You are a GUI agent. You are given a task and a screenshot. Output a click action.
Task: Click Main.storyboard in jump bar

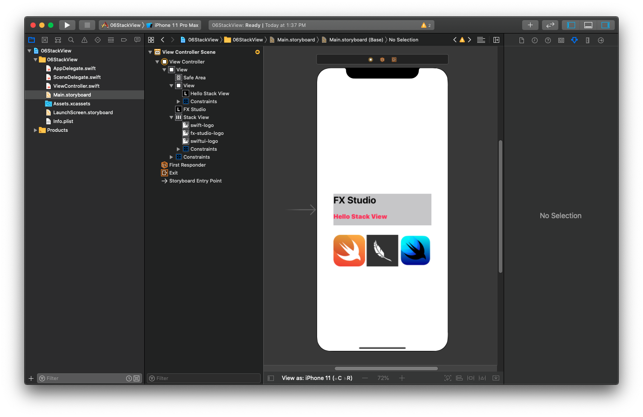click(292, 40)
